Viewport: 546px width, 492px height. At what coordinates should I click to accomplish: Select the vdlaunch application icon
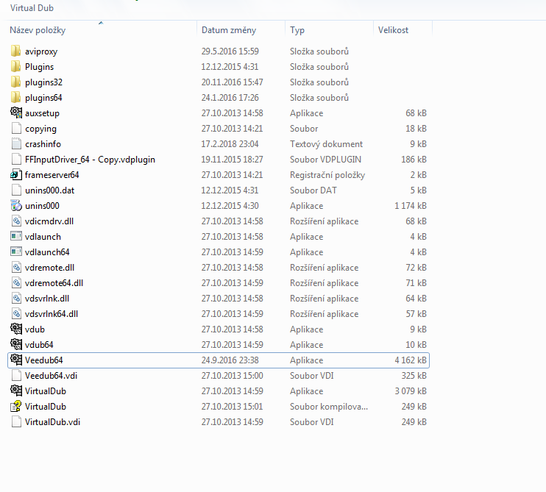[x=16, y=236]
